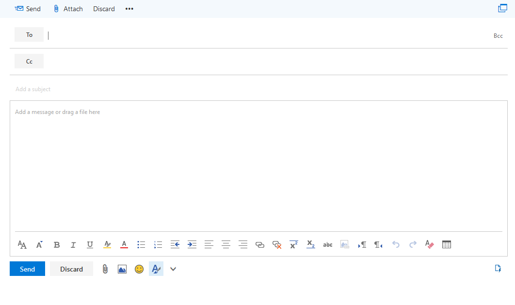Open the font picker
The image size is (515, 305).
pyautogui.click(x=22, y=244)
